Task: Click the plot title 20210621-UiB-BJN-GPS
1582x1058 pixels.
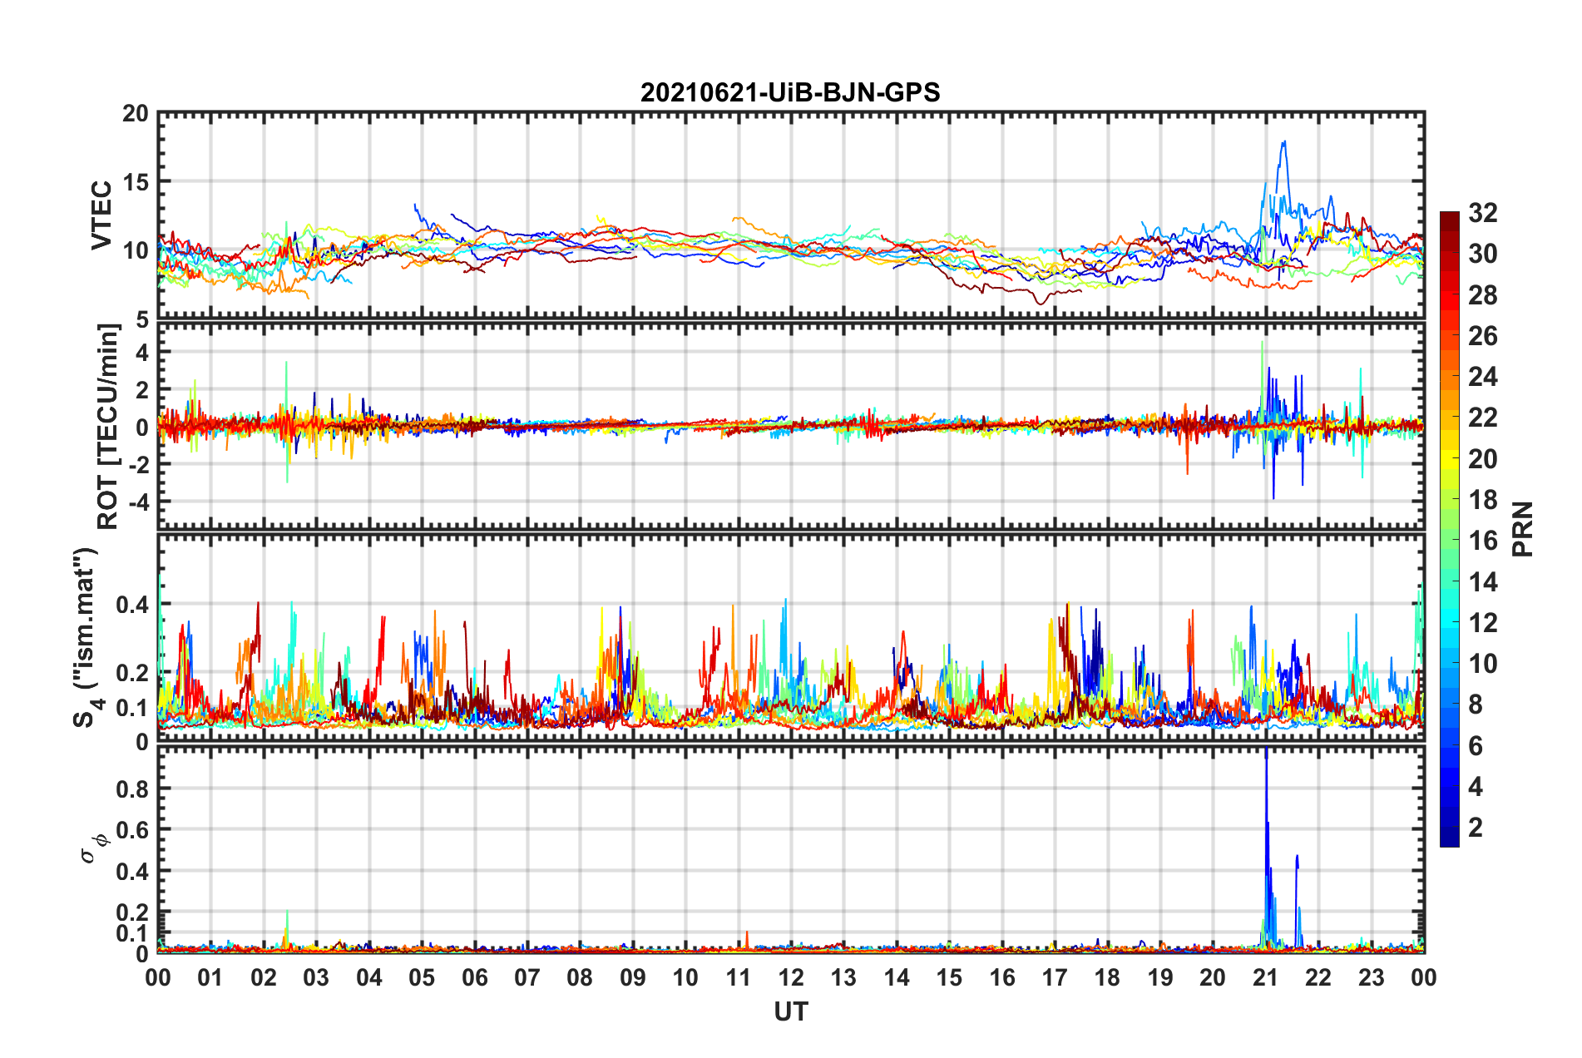Action: 790,92
